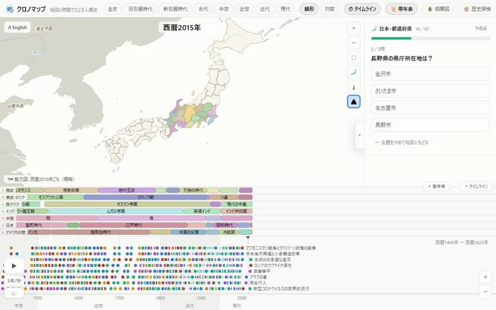Select the 植民地時代 band

point(101,232)
